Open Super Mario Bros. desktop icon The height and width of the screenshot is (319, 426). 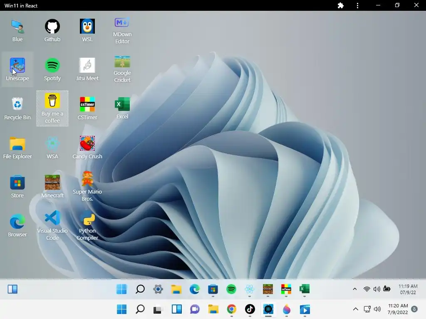[87, 186]
